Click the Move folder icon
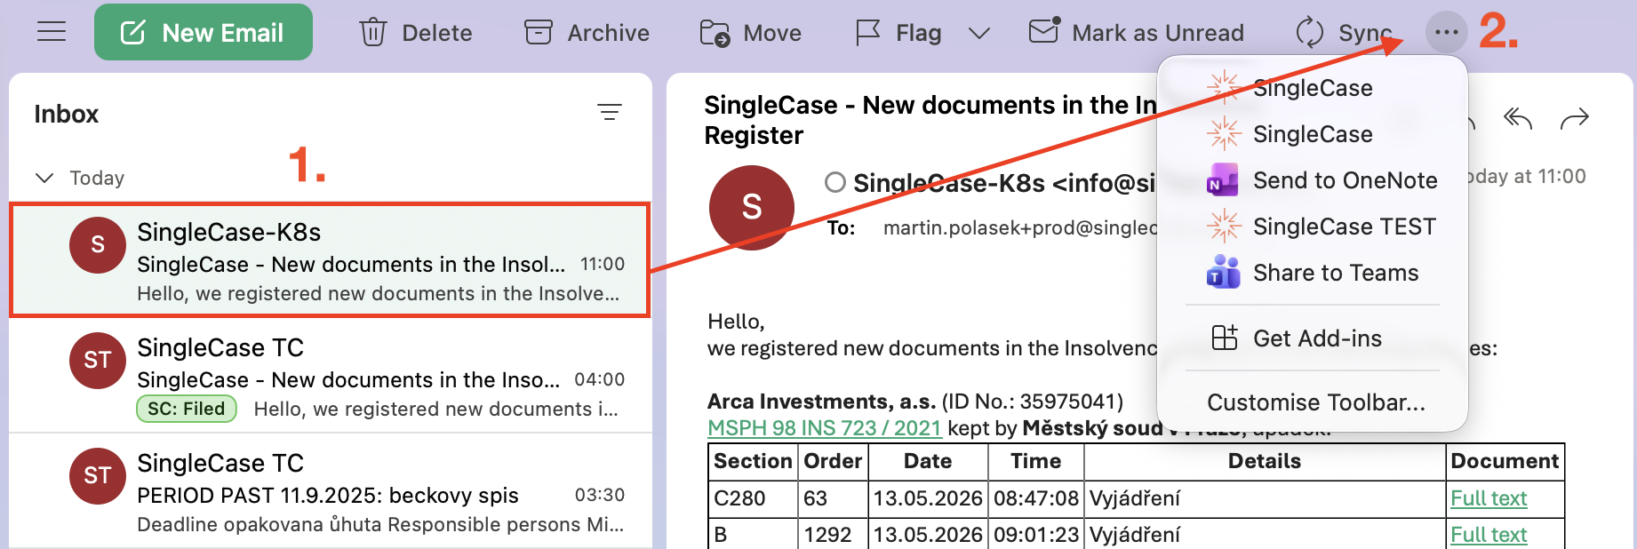The height and width of the screenshot is (549, 1637). [x=715, y=33]
